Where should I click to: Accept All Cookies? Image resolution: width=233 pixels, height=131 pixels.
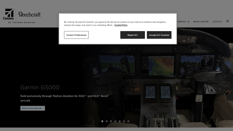[x=159, y=35]
